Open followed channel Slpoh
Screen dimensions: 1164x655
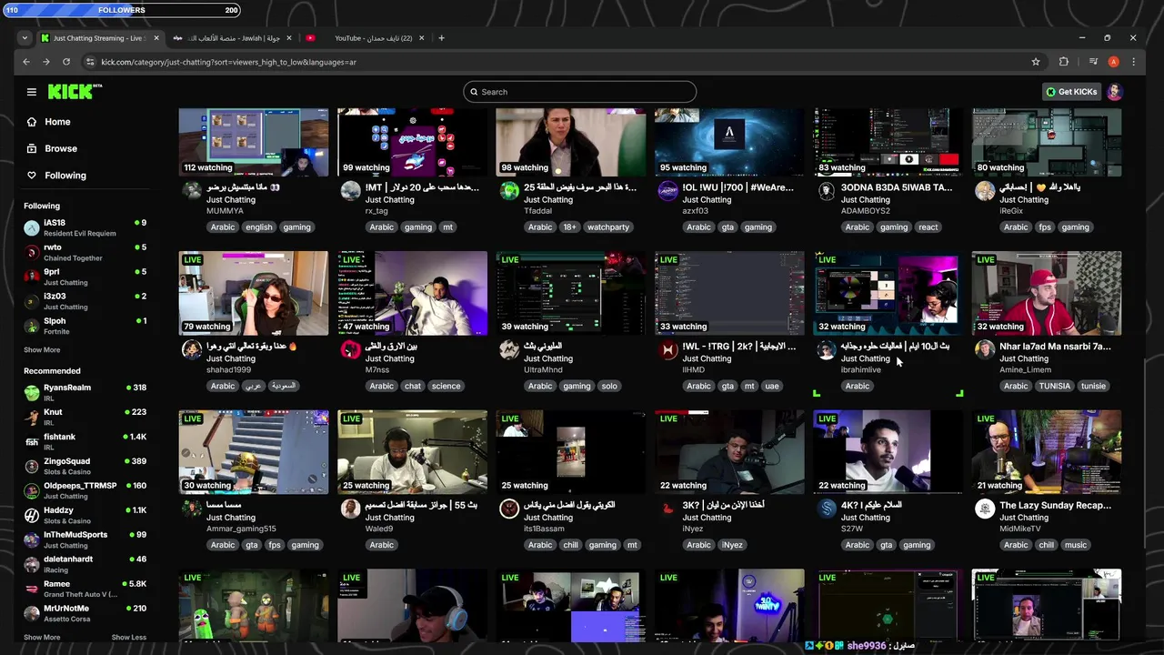85,326
